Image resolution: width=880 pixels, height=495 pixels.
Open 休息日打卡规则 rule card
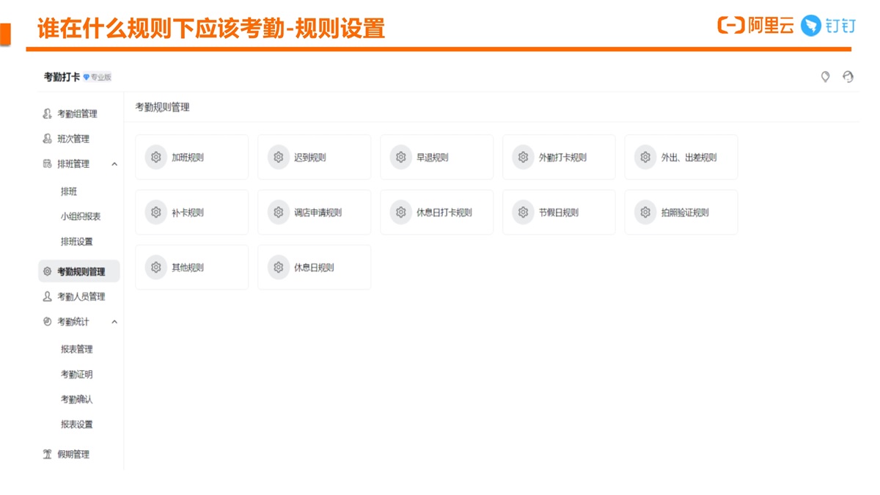(x=436, y=213)
